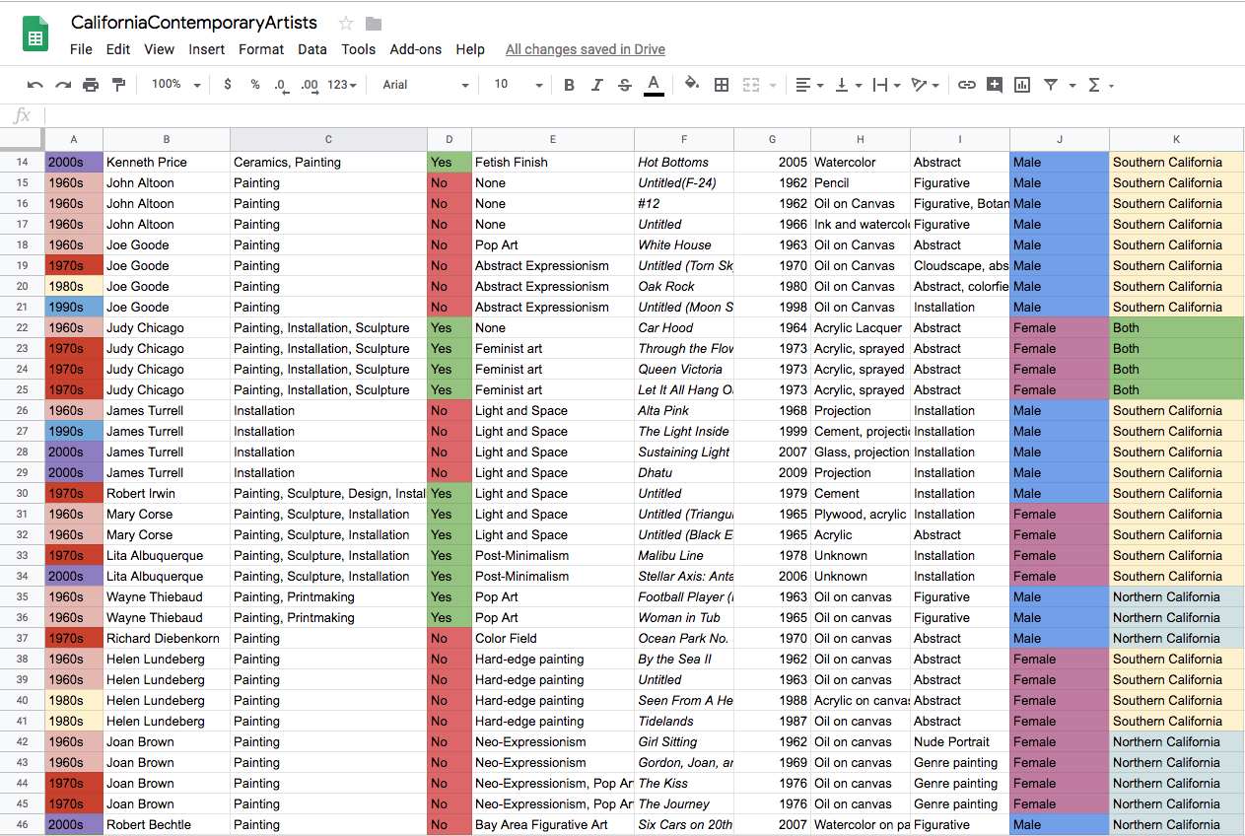
Task: Click the cell 'Color Field'
Action: pos(553,639)
